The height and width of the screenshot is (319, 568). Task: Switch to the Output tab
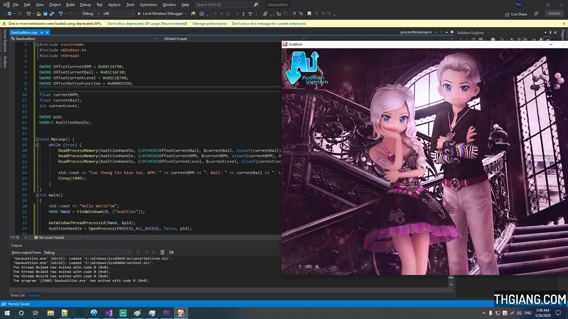click(34, 296)
